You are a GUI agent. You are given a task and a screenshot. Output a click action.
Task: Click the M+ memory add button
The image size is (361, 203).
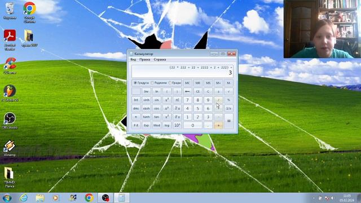[x=218, y=83]
